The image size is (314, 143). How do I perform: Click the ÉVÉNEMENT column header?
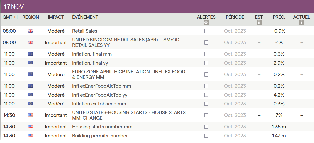click(85, 17)
